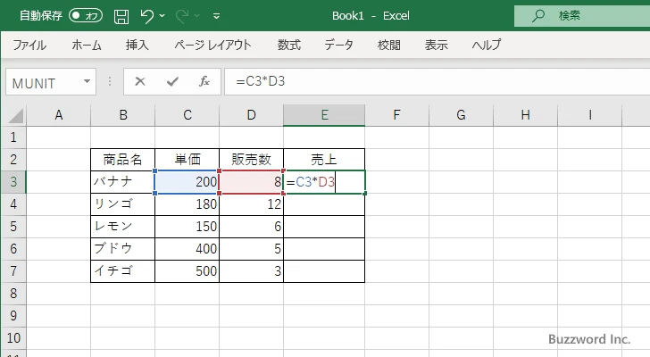Select column F header
The image size is (650, 357).
pos(396,115)
